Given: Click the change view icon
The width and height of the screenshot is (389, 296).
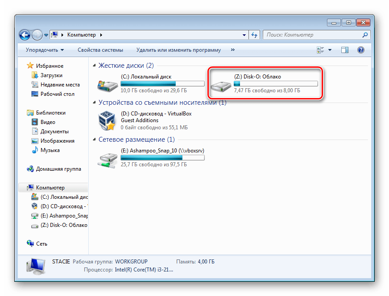Looking at the screenshot, I should tap(320, 50).
